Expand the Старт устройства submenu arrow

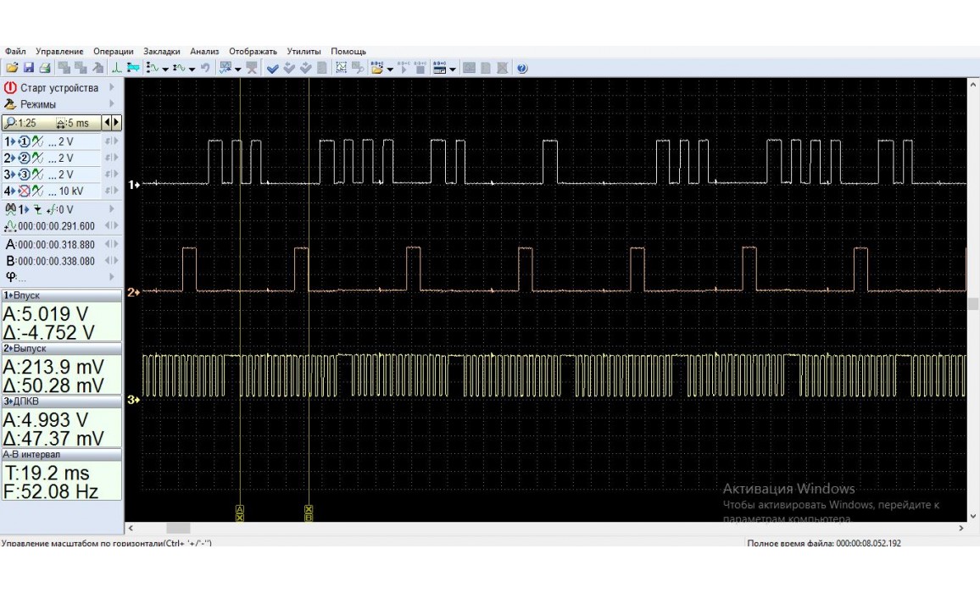click(x=111, y=88)
